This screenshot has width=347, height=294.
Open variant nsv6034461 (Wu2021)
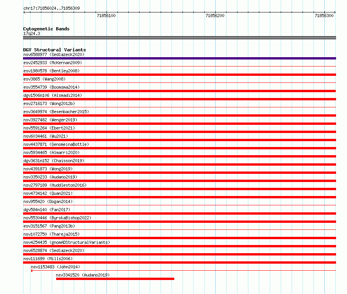tap(46, 136)
